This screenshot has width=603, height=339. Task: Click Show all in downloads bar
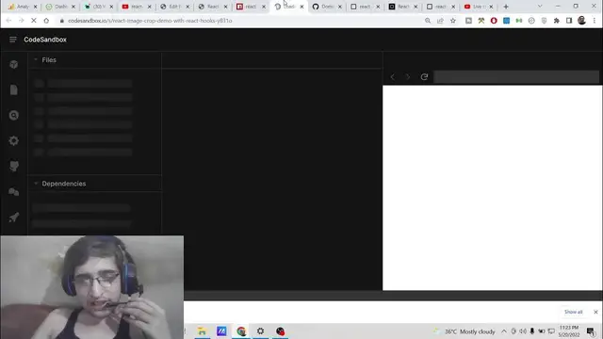[573, 312]
